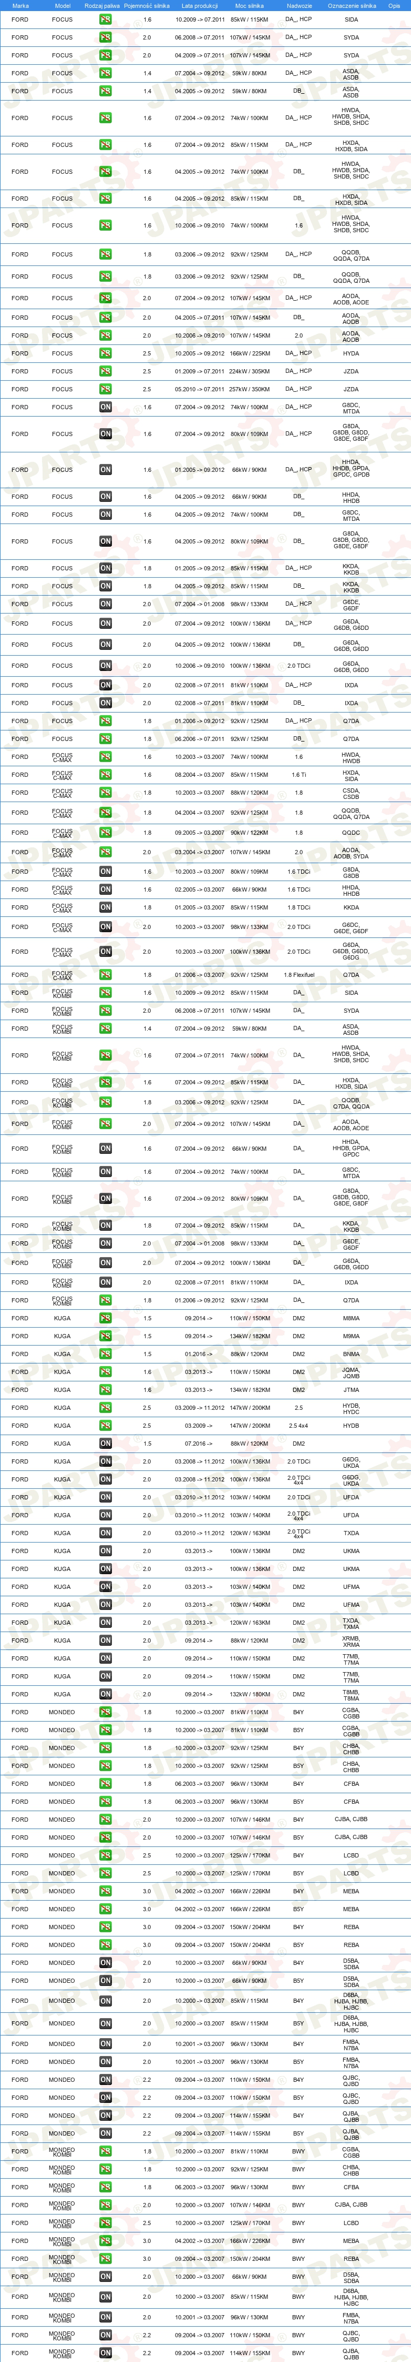Click petrol icon in FOCUS C-MAX 1.8 Flexifuel row

[105, 975]
